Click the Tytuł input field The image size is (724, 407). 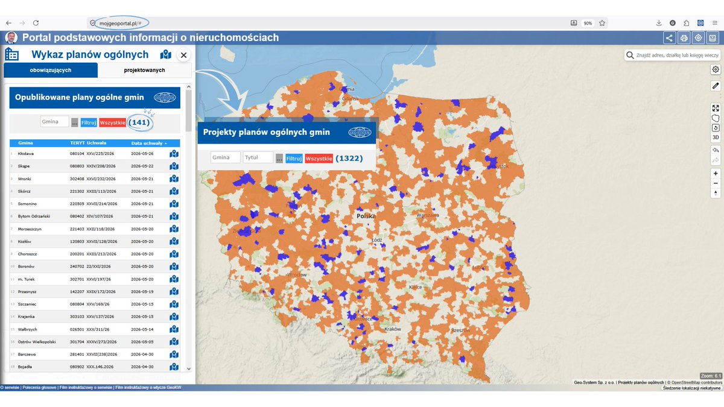(258, 157)
